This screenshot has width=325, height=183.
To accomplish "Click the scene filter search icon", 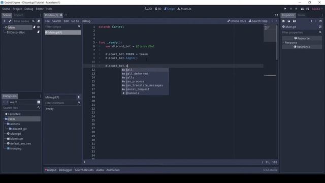I will click(x=33, y=21).
